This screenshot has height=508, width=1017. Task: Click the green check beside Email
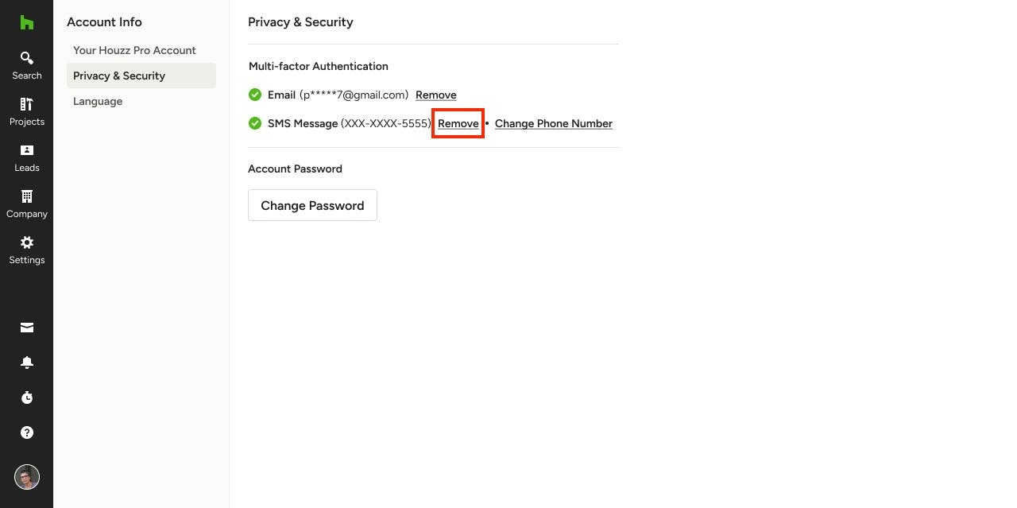coord(255,95)
